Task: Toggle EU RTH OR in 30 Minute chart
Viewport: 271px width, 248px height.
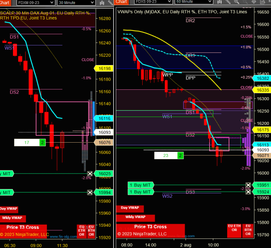Action: click(x=91, y=232)
